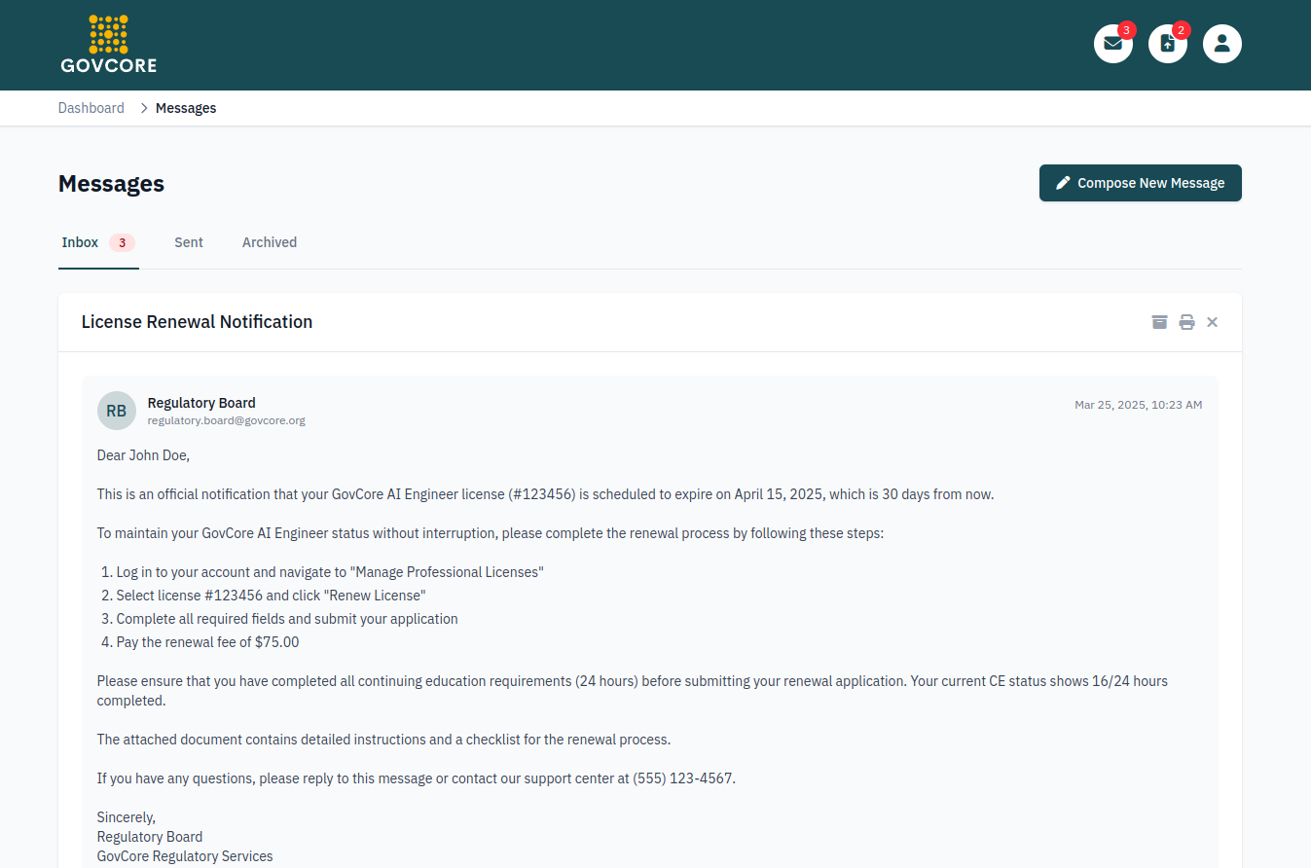Print the License Renewal Notification message
This screenshot has height=868, width=1311.
click(x=1186, y=322)
